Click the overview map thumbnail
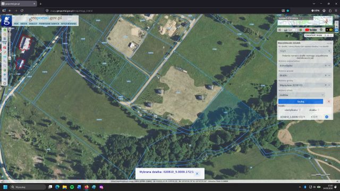This screenshot has height=191, width=340. tap(305, 21)
